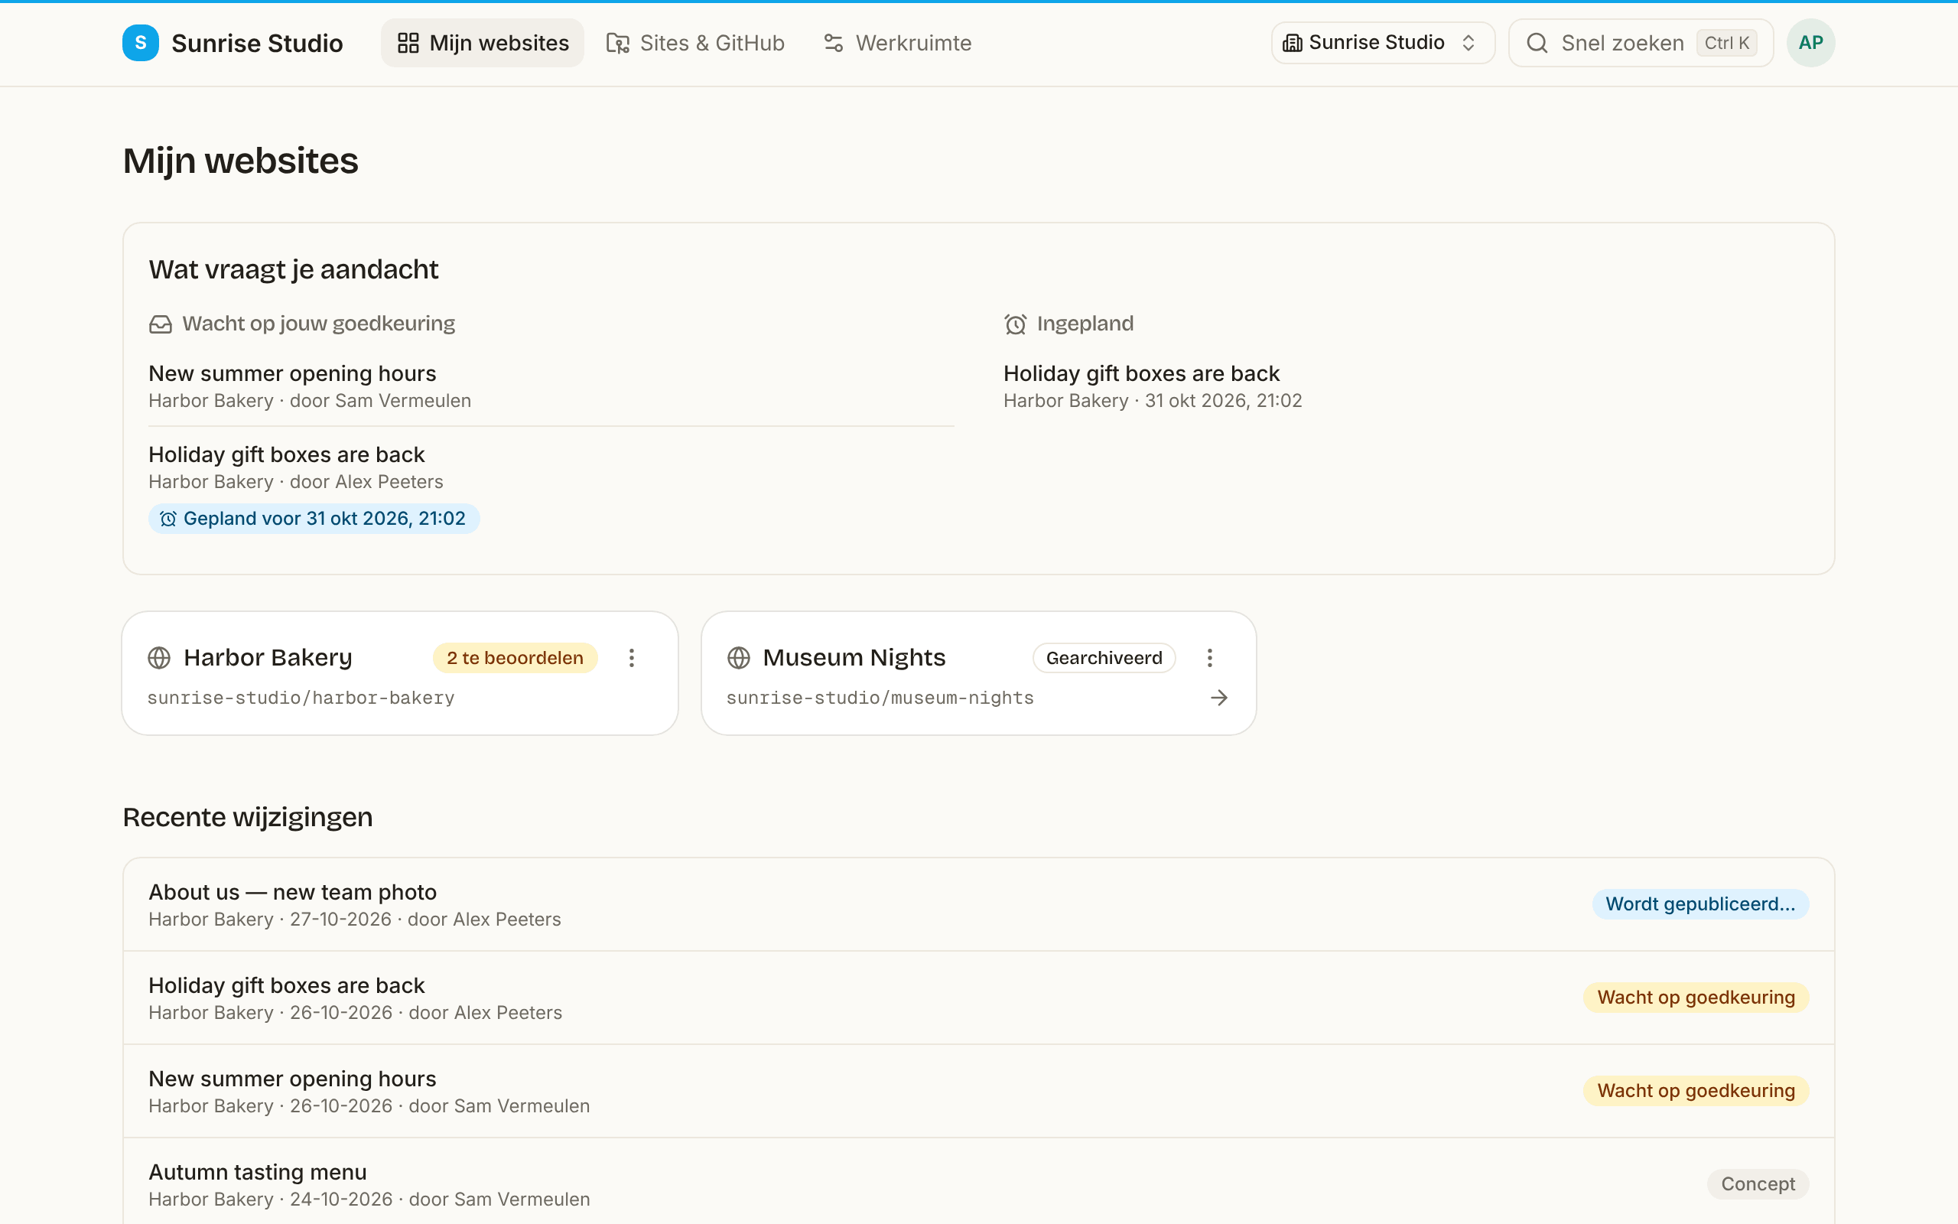Open the Museum Nights site card
Viewport: 1958px width, 1224px height.
978,673
